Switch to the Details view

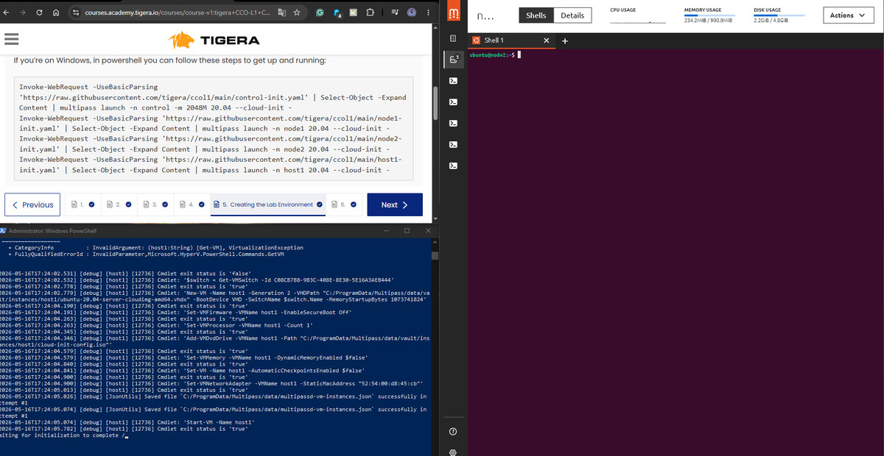572,15
